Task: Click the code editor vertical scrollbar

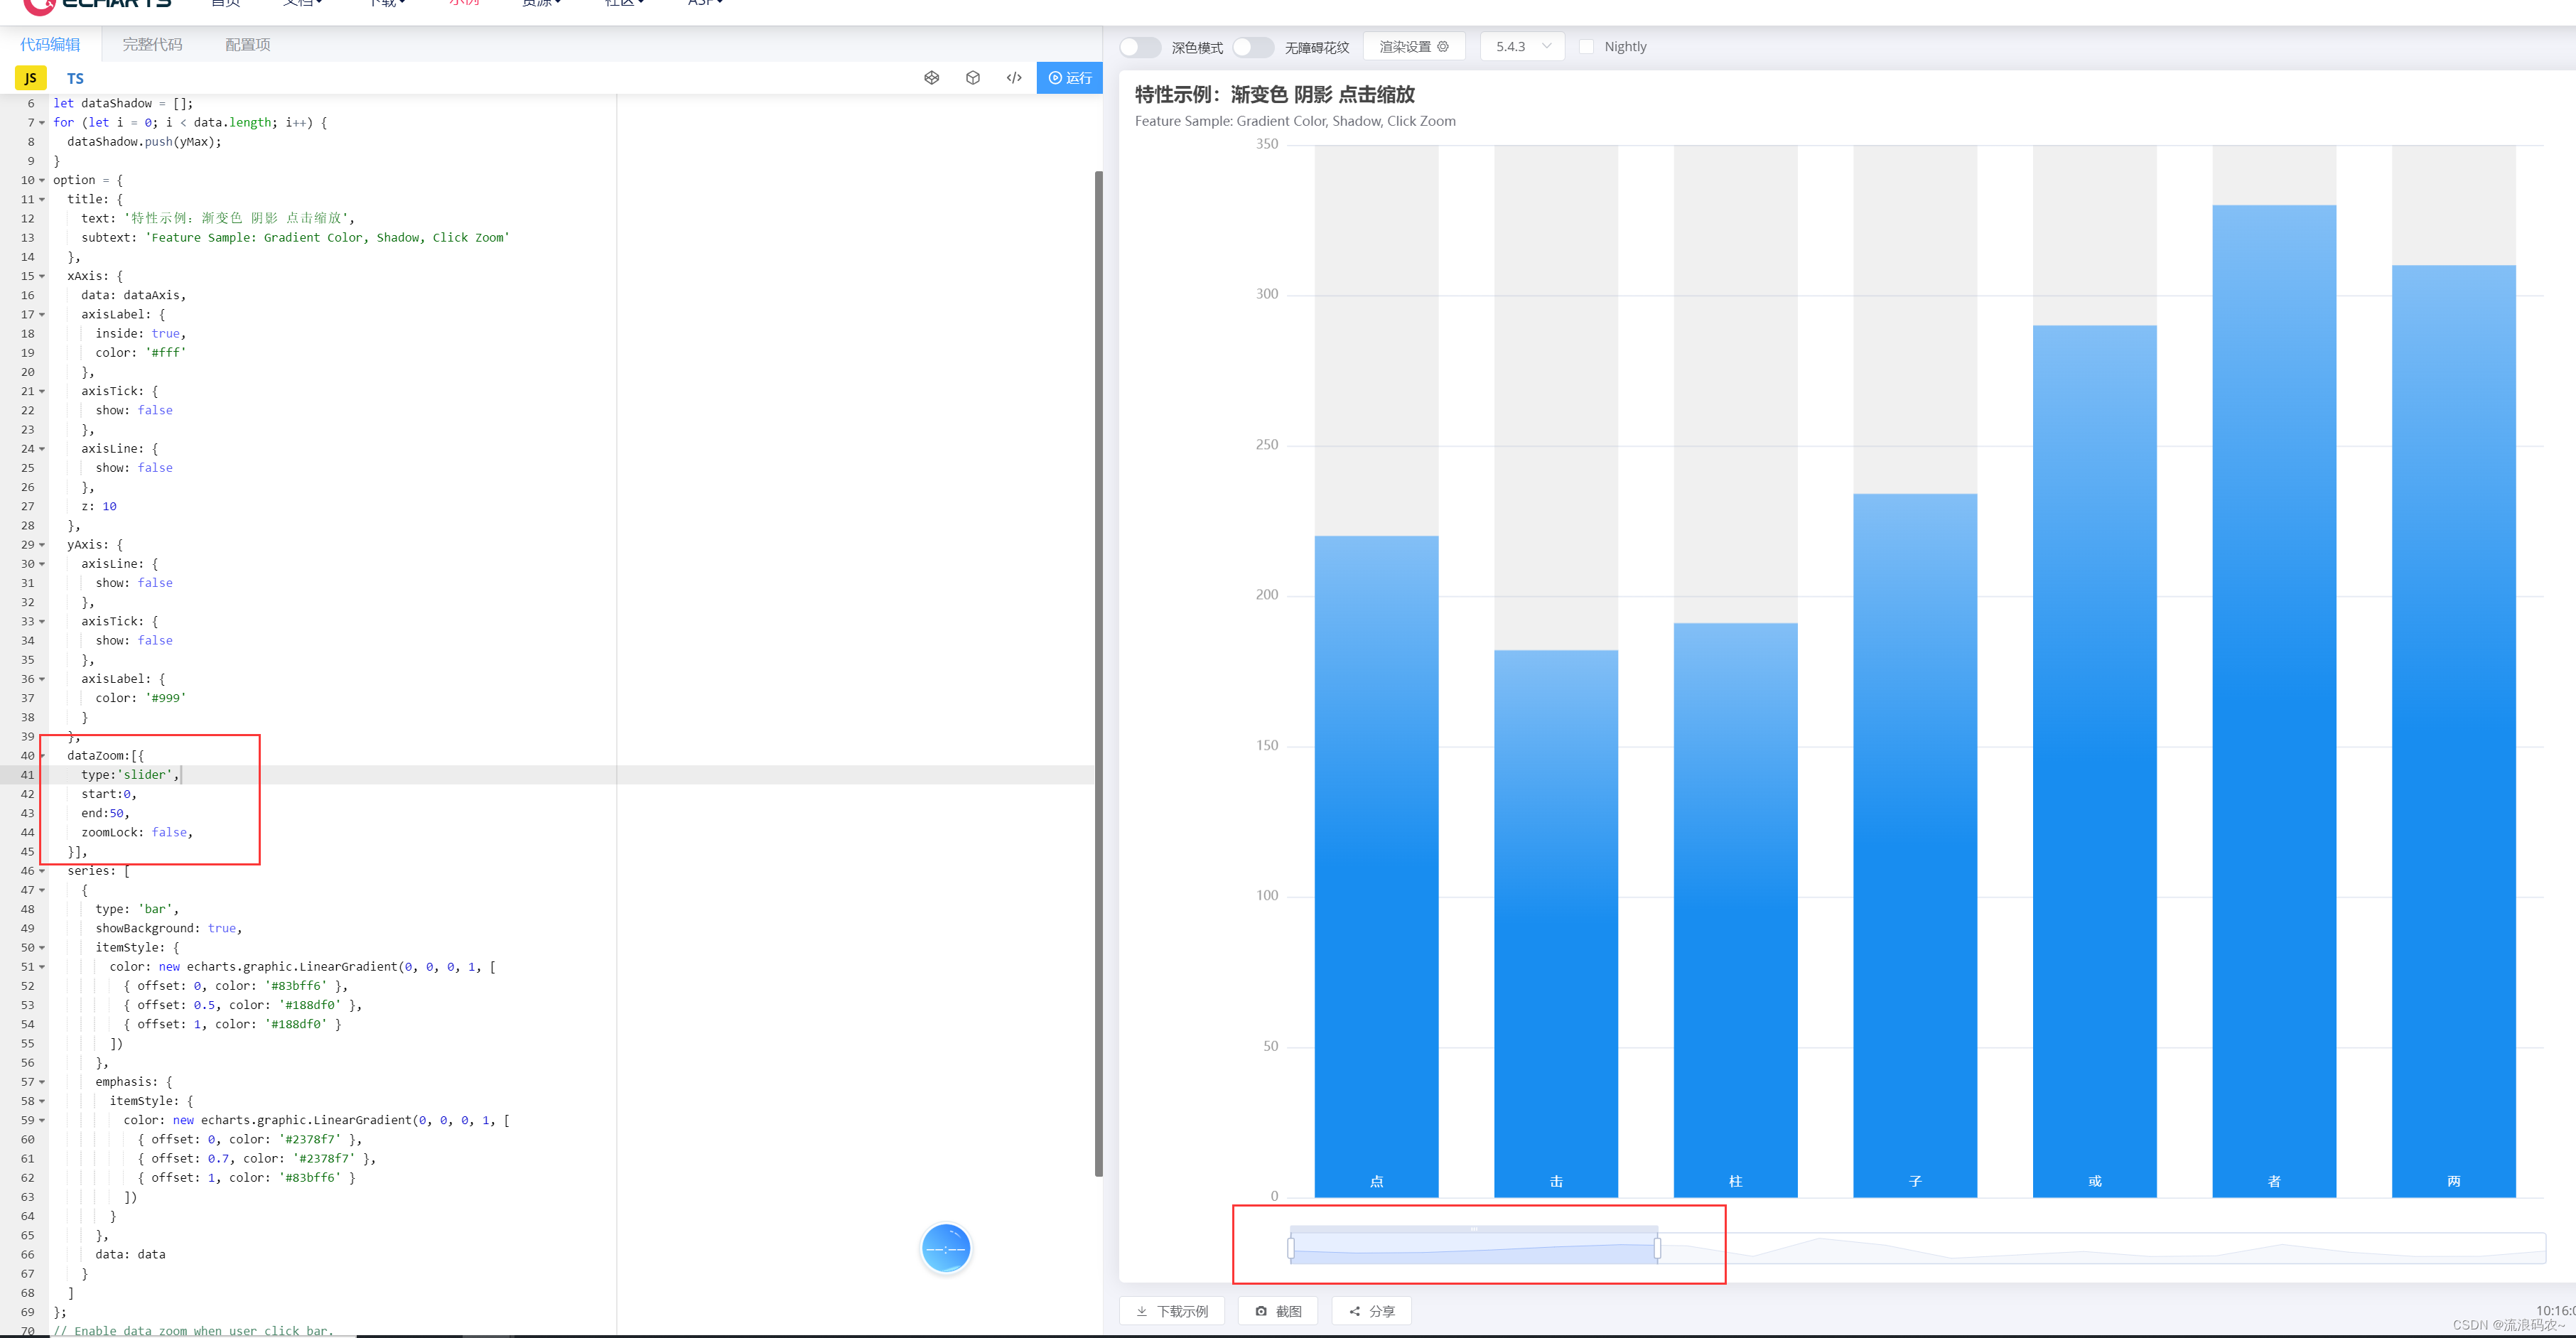Action: click(x=1098, y=673)
